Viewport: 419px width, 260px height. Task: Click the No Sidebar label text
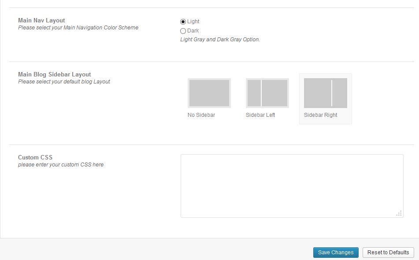(201, 115)
